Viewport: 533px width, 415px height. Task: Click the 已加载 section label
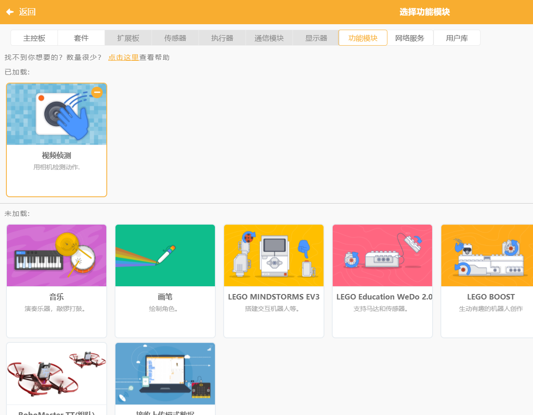[17, 72]
